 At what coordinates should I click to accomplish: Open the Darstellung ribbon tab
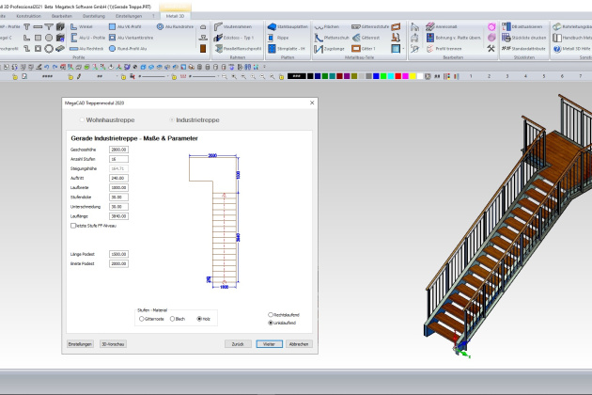pyautogui.click(x=95, y=16)
